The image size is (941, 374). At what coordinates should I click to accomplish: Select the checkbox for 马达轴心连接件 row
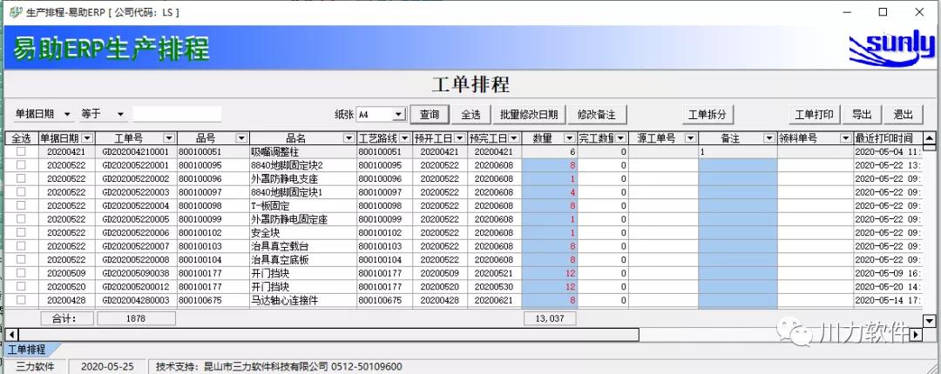[21, 300]
